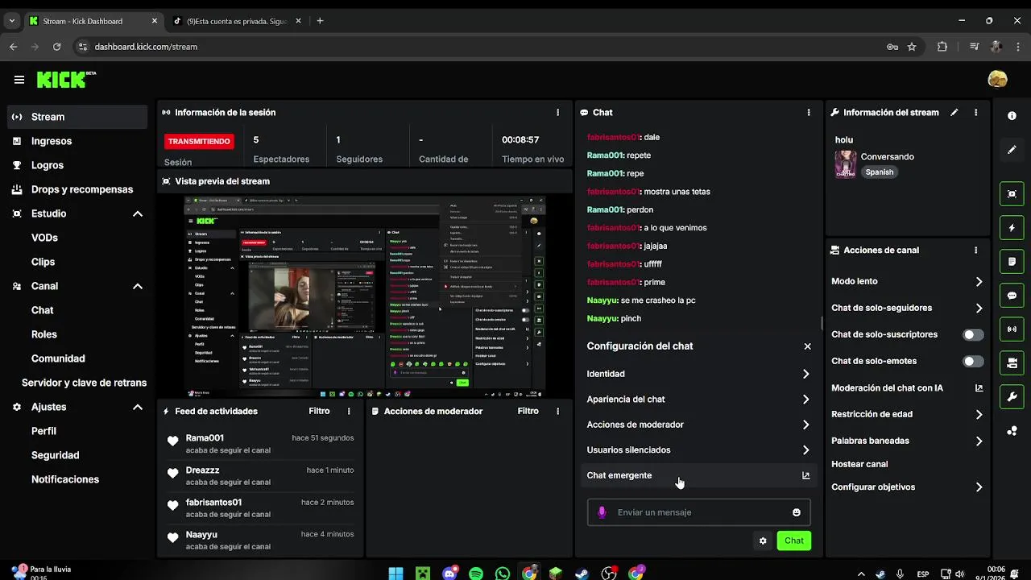Image resolution: width=1031 pixels, height=580 pixels.
Task: Click the info icon in the right sidebar
Action: coord(1012,116)
